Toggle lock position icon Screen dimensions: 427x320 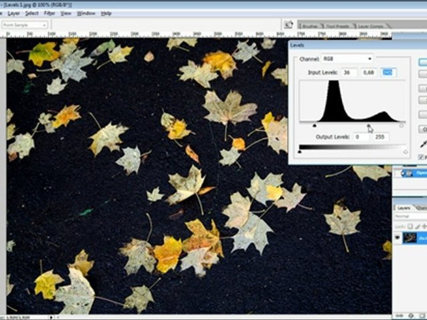click(x=424, y=226)
